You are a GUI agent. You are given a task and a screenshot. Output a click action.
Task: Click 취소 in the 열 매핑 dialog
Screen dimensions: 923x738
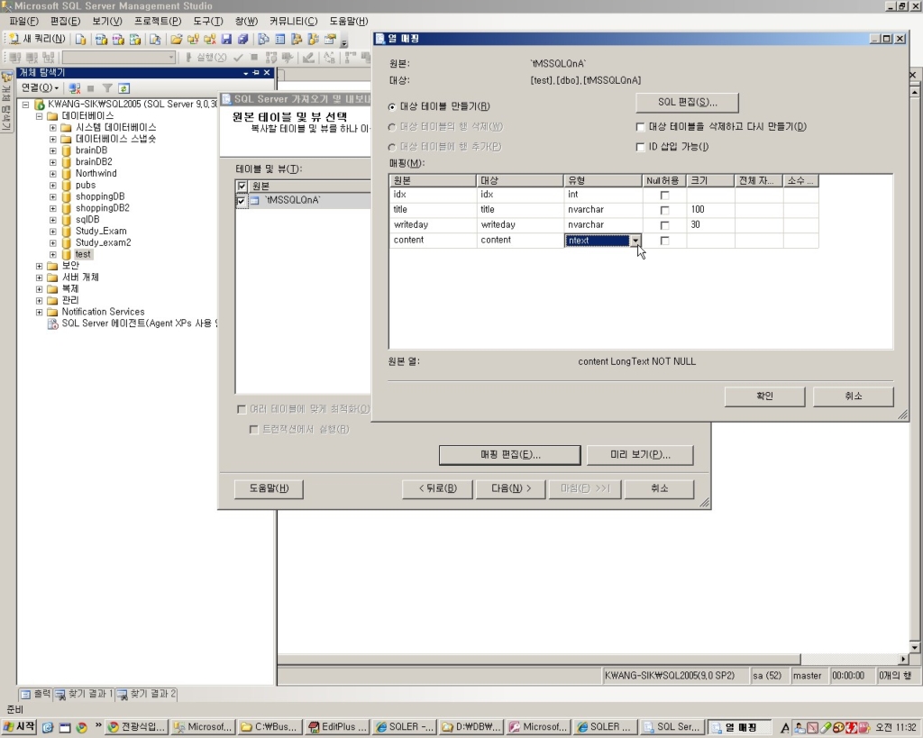coord(853,396)
